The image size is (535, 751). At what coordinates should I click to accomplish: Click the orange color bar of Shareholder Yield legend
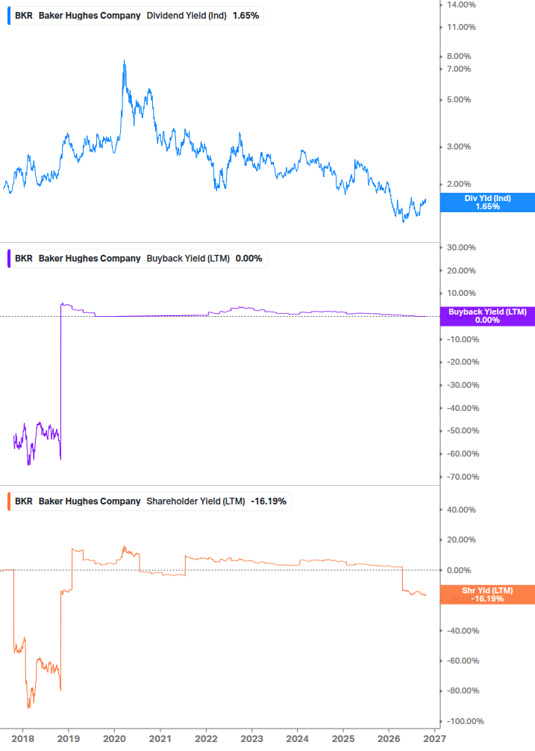pos(9,501)
